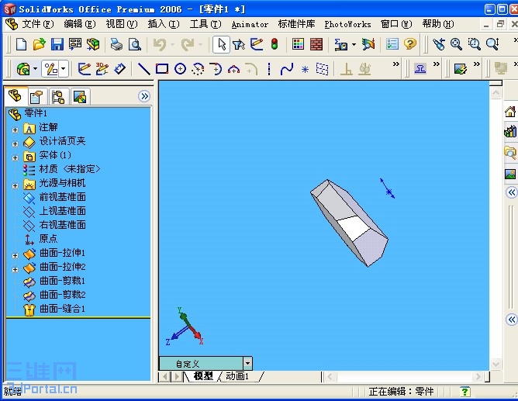Open the 帮助(H) menu
This screenshot has width=518, height=401.
[x=438, y=24]
